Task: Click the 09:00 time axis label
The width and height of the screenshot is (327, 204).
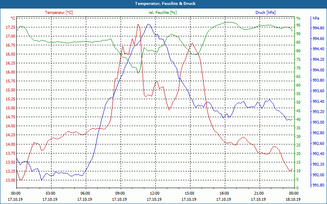Action: click(120, 193)
